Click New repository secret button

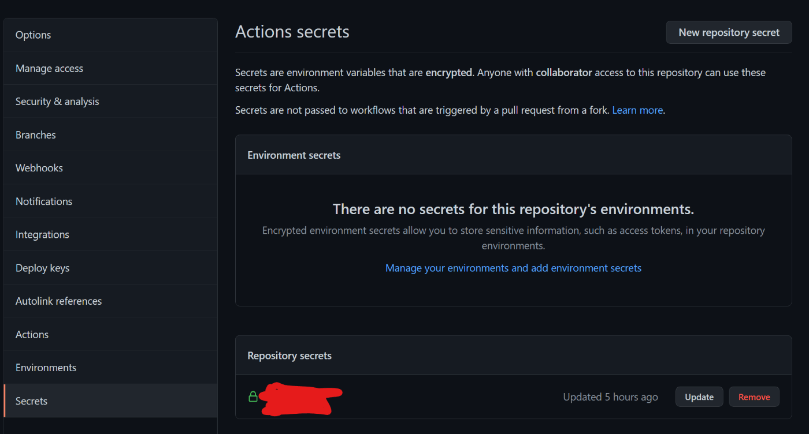tap(729, 32)
